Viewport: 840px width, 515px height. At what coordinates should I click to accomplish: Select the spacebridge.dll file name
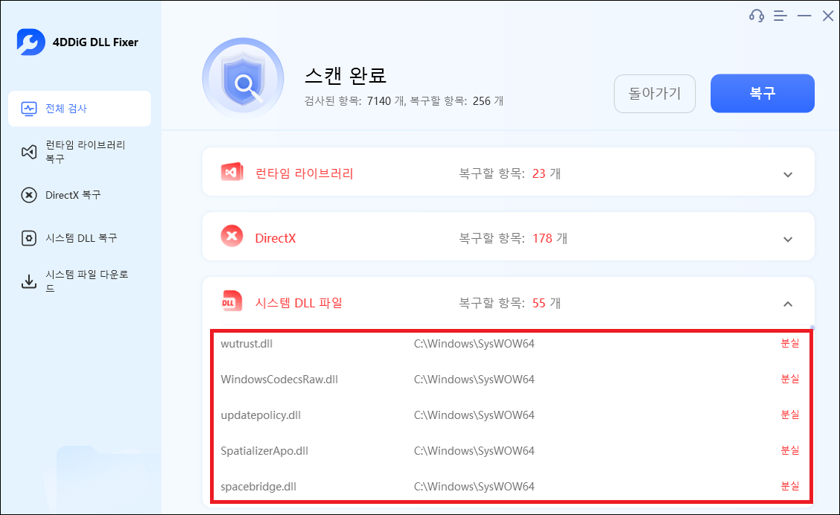pyautogui.click(x=258, y=487)
